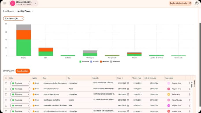The image size is (201, 113).
Task: Click the Nova Restrição button
Action: pyautogui.click(x=23, y=71)
